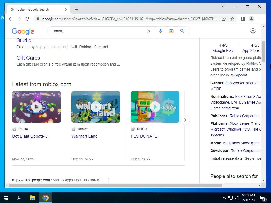Image resolution: width=271 pixels, height=203 pixels.
Task: Open the tab search dropdown arrow
Action: click(x=223, y=7)
